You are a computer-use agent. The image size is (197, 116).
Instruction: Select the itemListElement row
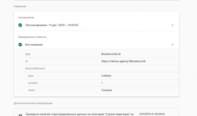(35, 68)
